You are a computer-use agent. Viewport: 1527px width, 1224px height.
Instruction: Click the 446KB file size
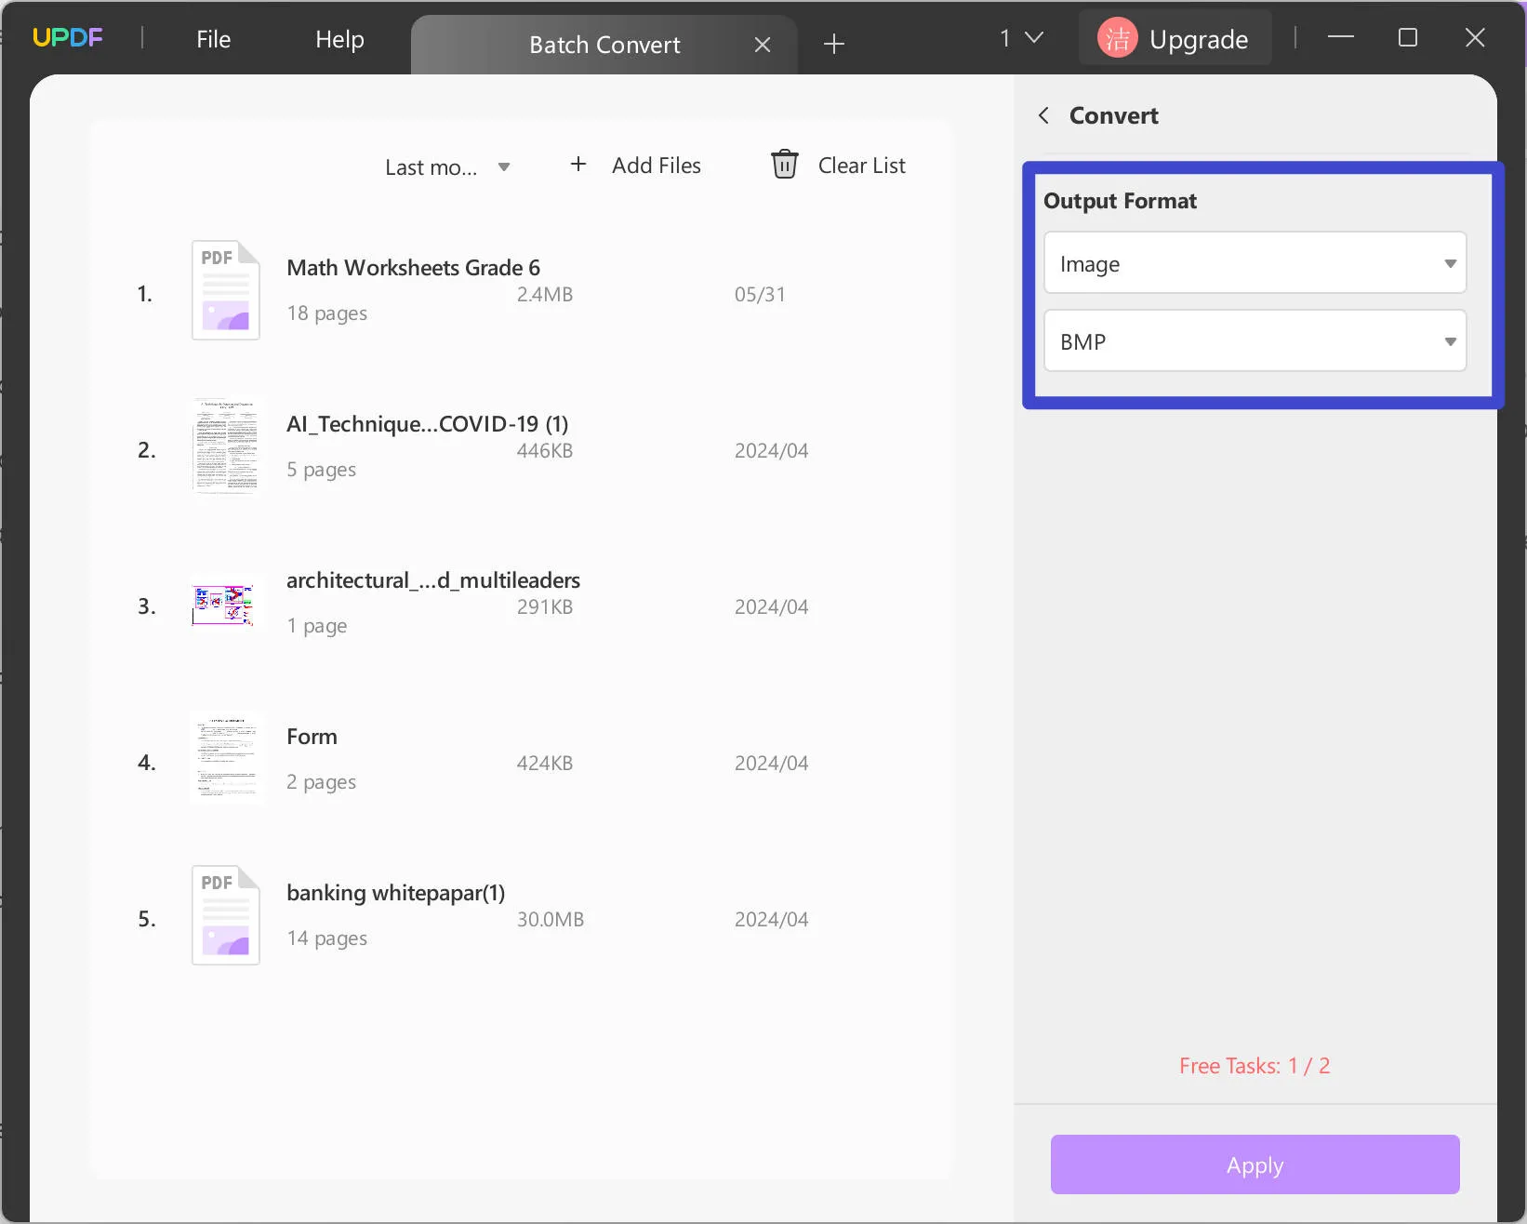coord(545,451)
